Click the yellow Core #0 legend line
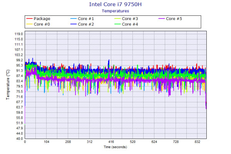The height and width of the screenshot is (154, 231). point(29,24)
